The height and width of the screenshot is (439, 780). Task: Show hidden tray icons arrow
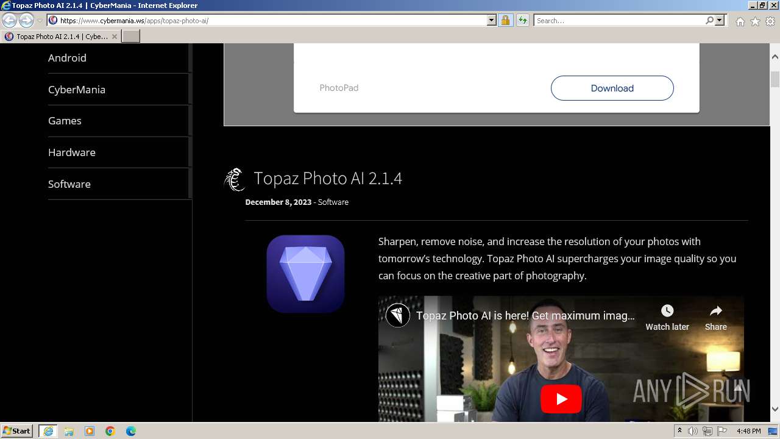tap(680, 431)
